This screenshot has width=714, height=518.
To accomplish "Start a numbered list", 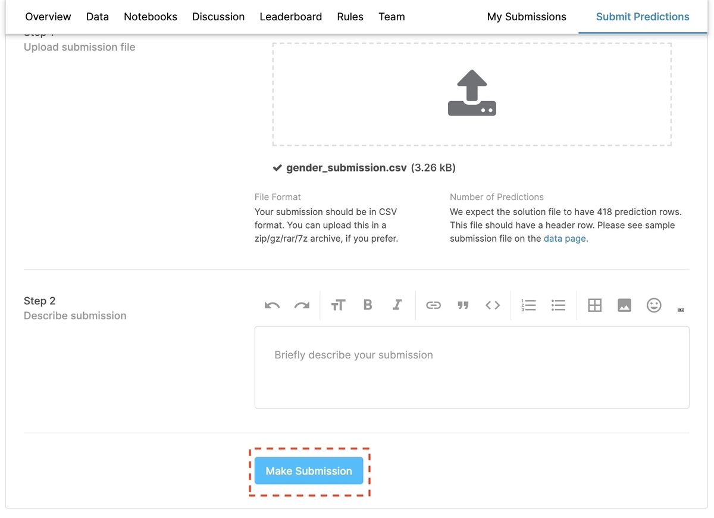I will pos(528,305).
